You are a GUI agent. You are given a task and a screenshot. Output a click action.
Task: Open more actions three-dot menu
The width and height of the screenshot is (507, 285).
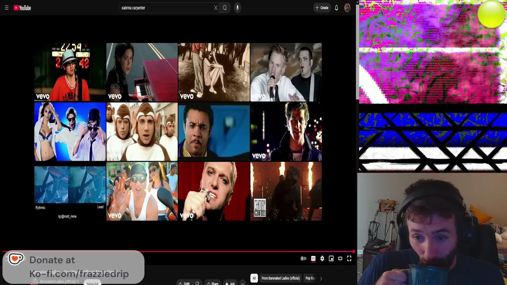242,283
